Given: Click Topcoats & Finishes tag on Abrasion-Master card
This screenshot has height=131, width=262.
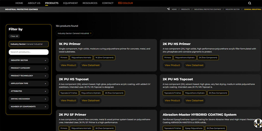Looking at the screenshot, I should (x=173, y=128).
